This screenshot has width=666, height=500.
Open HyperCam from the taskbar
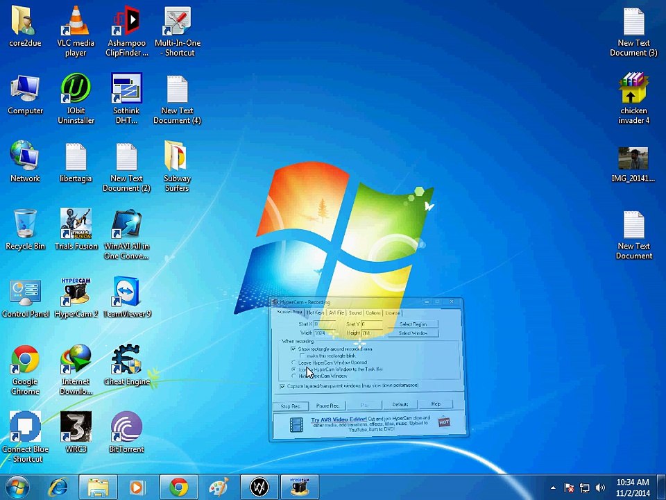coord(300,487)
